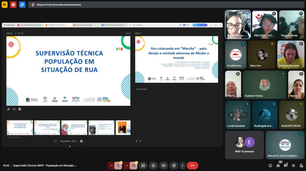306x171 pixels.
Task: Go to next slide arrow in presenter view
Action: coord(81,141)
